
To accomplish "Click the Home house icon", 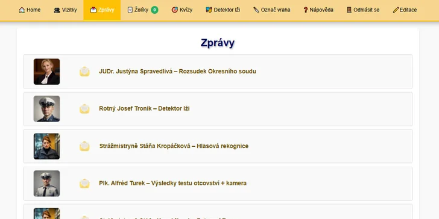I will pos(22,10).
